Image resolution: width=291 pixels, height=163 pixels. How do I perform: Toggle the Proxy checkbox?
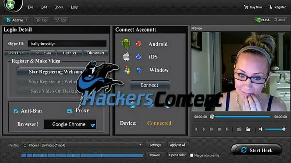pyautogui.click(x=69, y=110)
